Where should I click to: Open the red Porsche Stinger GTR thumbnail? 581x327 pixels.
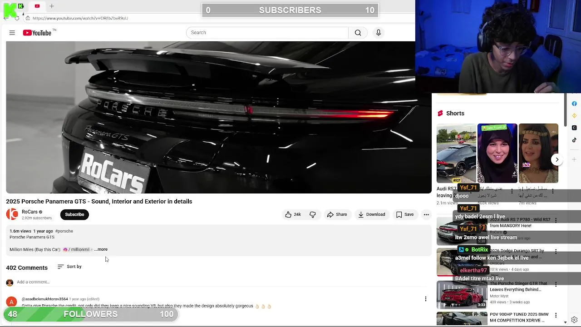coord(461,295)
